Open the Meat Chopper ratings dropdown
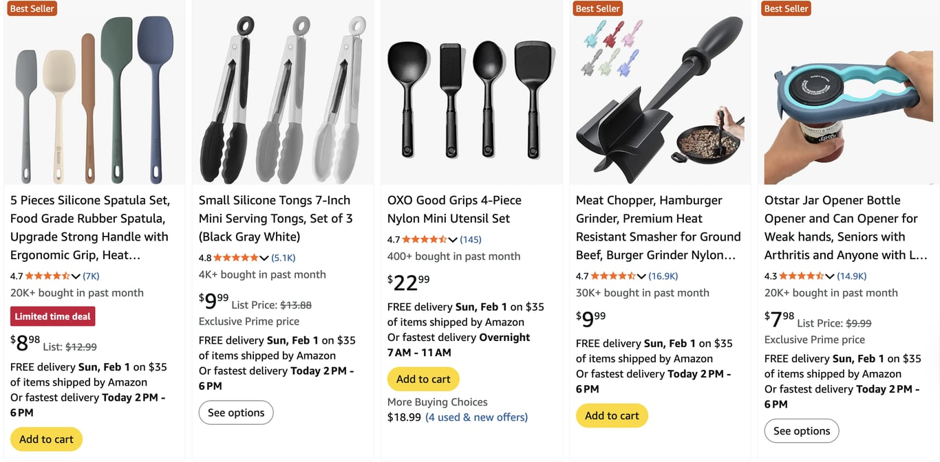This screenshot has width=940, height=462. click(x=642, y=276)
